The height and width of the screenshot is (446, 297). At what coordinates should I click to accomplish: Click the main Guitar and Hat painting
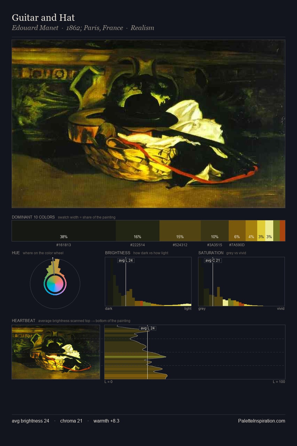point(148,124)
